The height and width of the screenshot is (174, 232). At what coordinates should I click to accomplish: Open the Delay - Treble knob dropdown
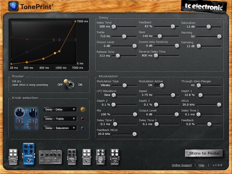(x=60, y=119)
